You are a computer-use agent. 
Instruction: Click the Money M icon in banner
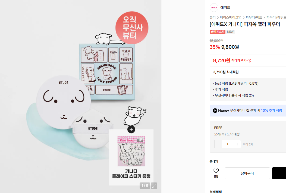(x=215, y=110)
